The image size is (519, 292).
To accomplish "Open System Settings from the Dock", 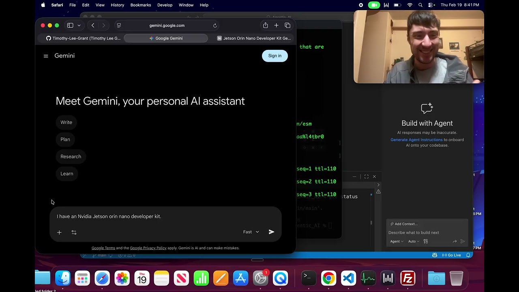I will pyautogui.click(x=260, y=278).
